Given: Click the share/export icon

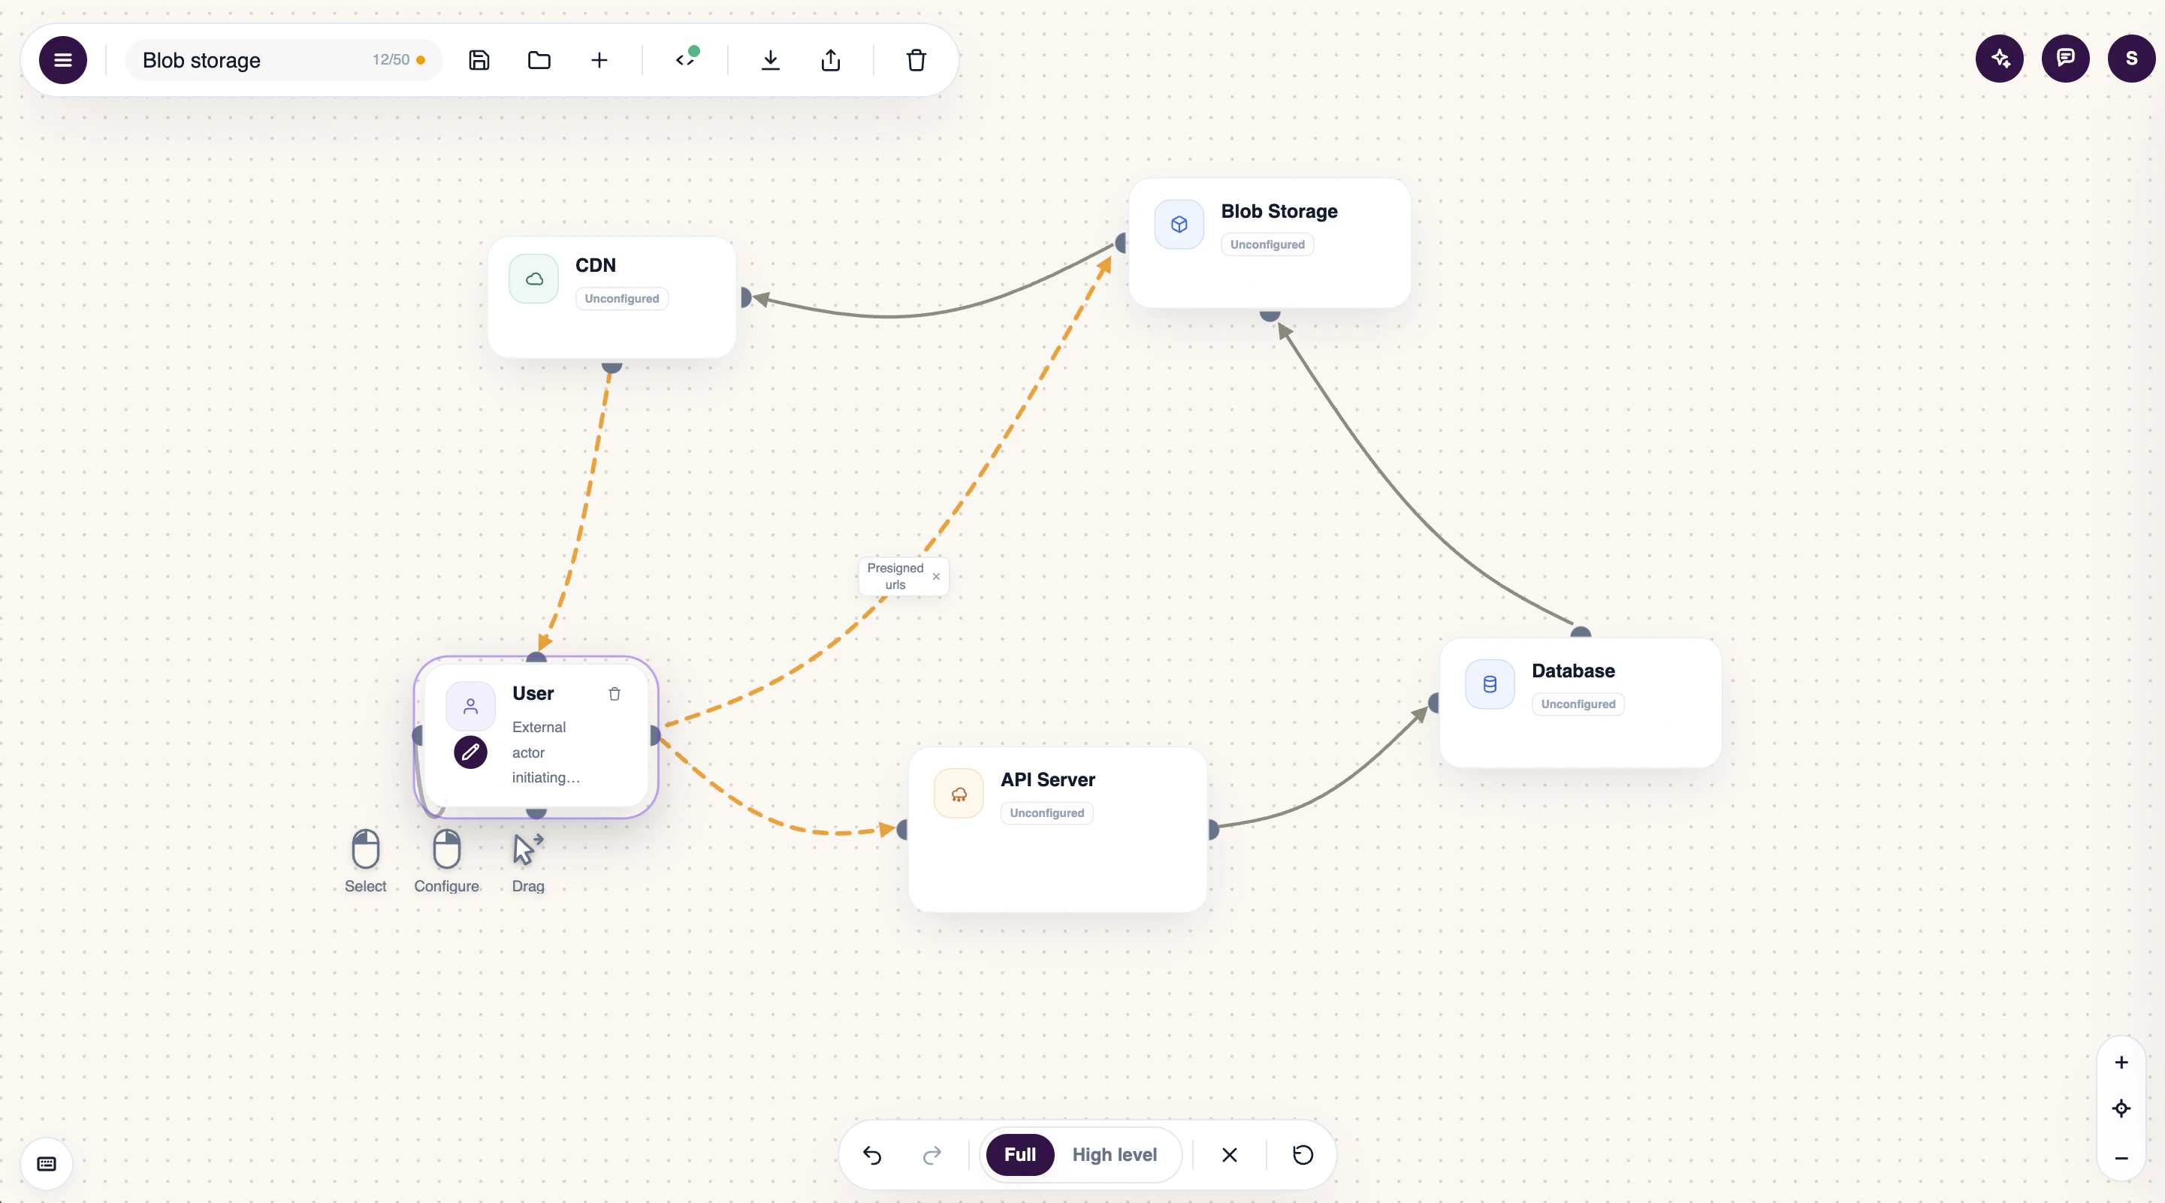Looking at the screenshot, I should coord(830,59).
